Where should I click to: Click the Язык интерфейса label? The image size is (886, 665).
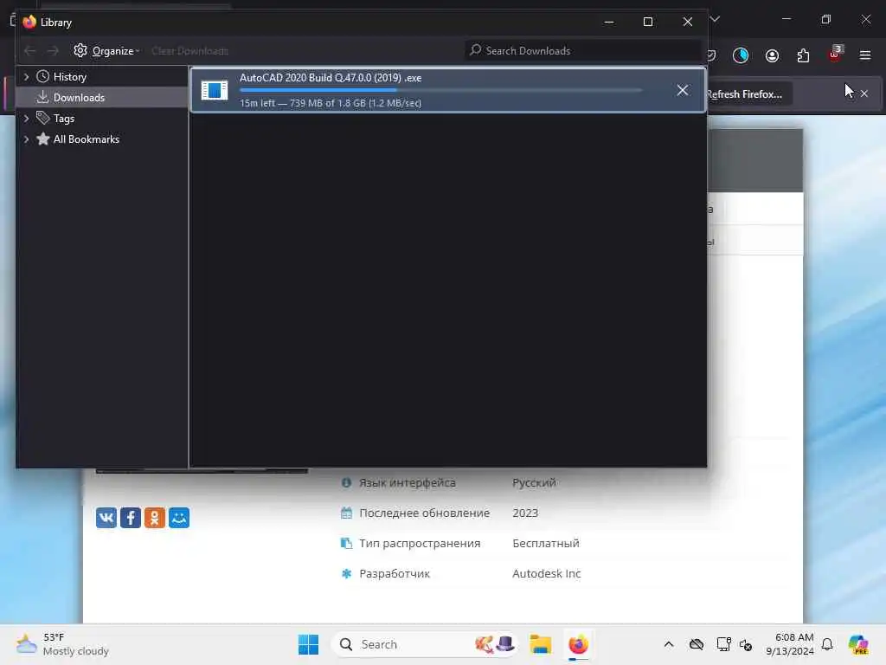coord(408,483)
